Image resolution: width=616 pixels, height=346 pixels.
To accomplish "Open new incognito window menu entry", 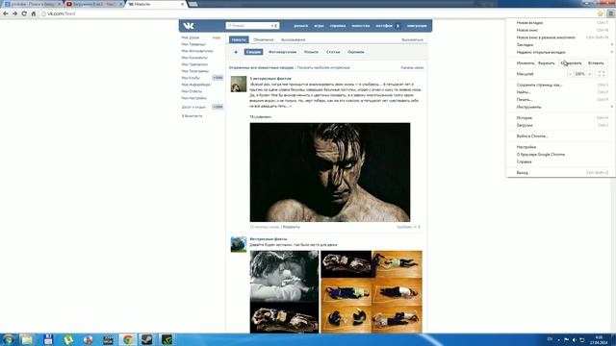I will (x=560, y=37).
